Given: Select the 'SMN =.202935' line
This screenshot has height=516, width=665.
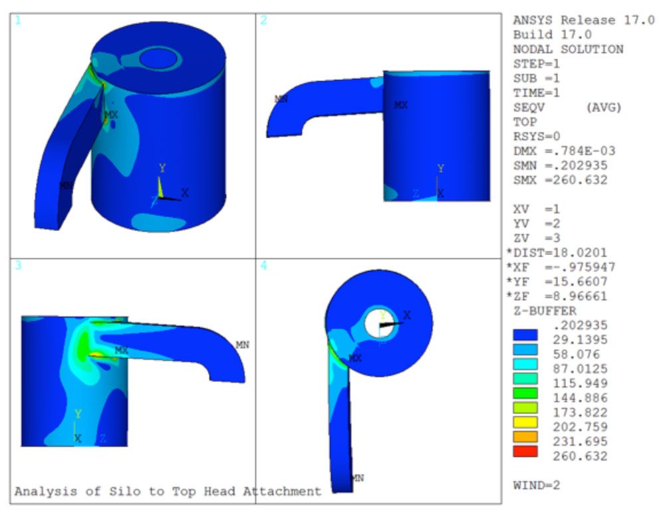Looking at the screenshot, I should tap(560, 165).
